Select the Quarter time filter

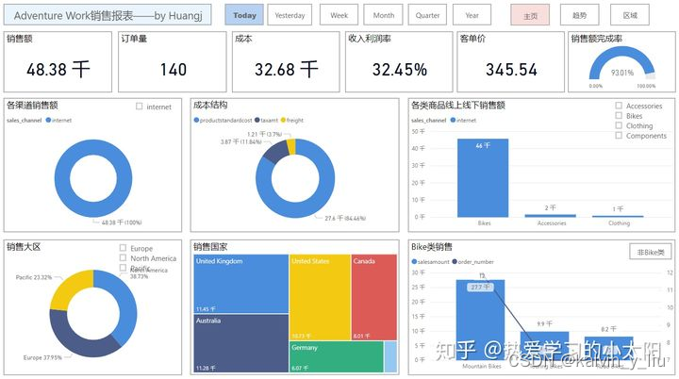click(x=427, y=15)
